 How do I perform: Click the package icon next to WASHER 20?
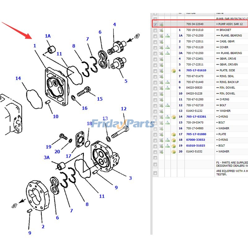[174, 152]
